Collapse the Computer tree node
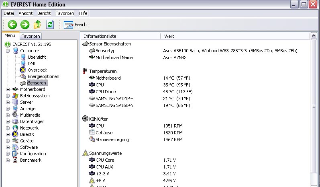The image size is (320, 187). tap(8, 51)
